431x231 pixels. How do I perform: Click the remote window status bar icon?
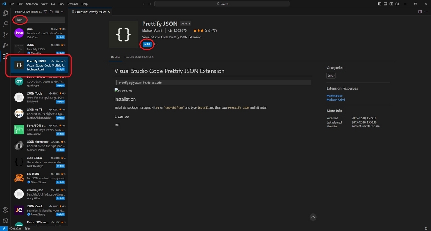click(4, 228)
